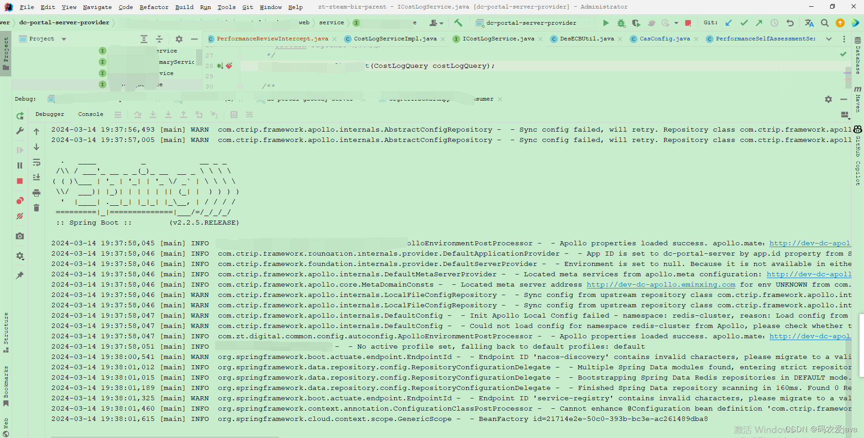Collapse all in Project panel
Viewport: 864px width, 438px height.
pos(159,39)
